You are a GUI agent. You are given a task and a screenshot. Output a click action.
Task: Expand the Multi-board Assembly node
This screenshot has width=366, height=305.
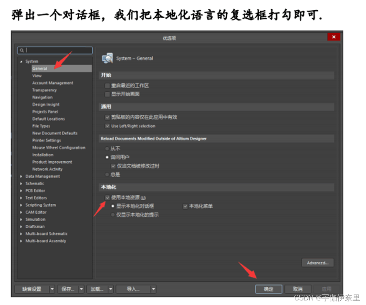(21, 241)
